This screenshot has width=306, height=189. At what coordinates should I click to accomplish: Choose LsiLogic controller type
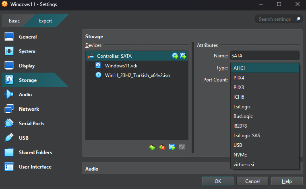point(265,107)
